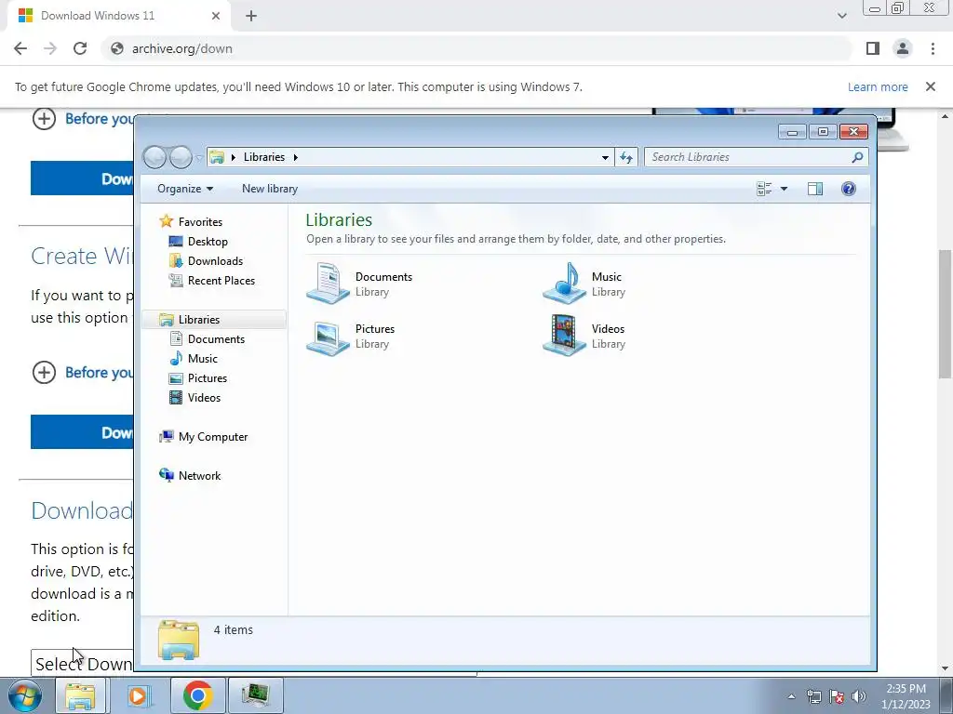Open the taskbar clock and date
This screenshot has width=953, height=714.
pyautogui.click(x=906, y=696)
